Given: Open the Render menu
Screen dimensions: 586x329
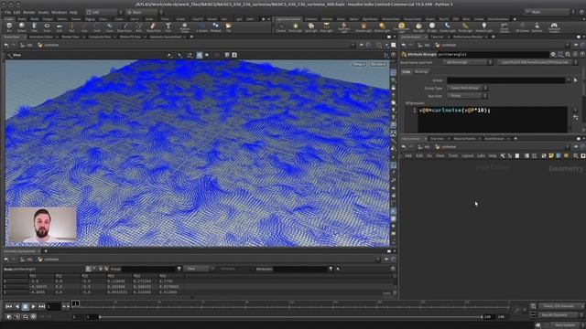Looking at the screenshot, I should 29,12.
